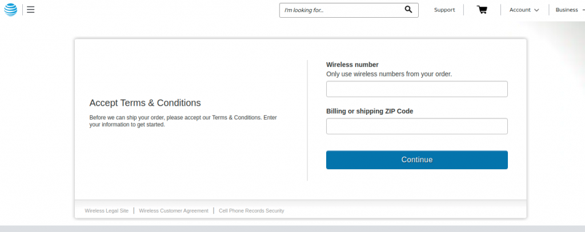Viewport: 585px width, 232px height.
Task: Click the "Only use wireless numbers" hint text
Action: 388,74
